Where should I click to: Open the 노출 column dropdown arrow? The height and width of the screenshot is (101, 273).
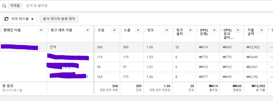(x=138, y=30)
